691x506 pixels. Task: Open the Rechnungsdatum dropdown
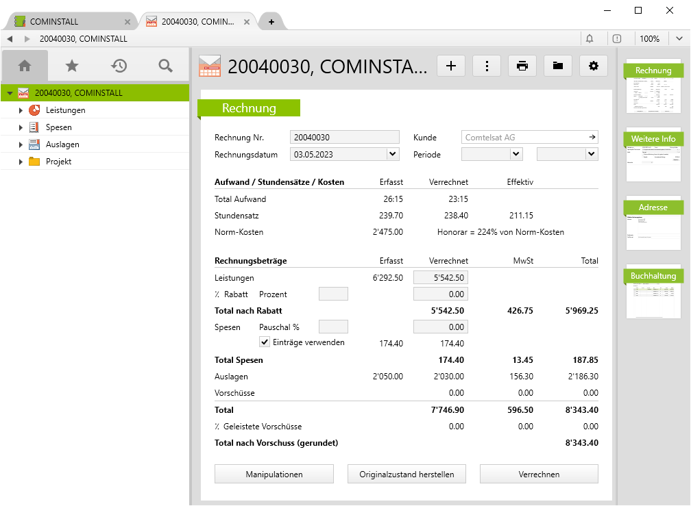click(393, 155)
